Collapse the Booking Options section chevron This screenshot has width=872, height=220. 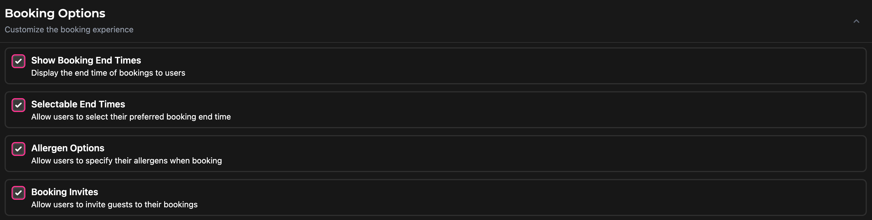(856, 21)
